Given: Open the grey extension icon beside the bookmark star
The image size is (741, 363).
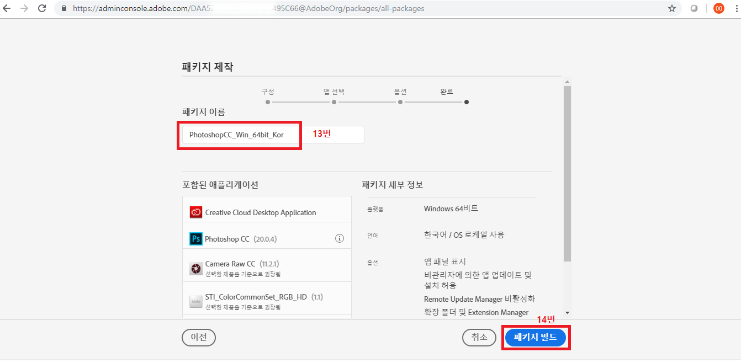Looking at the screenshot, I should (x=694, y=8).
